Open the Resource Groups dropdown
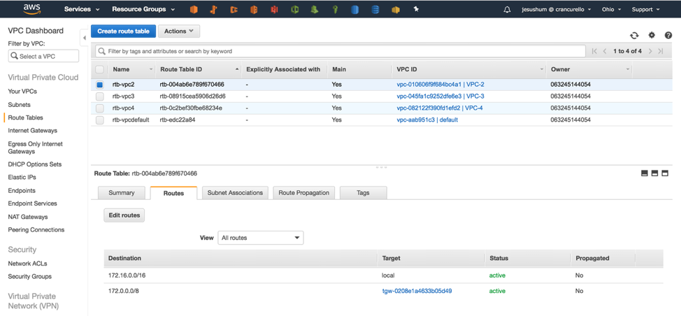 143,9
